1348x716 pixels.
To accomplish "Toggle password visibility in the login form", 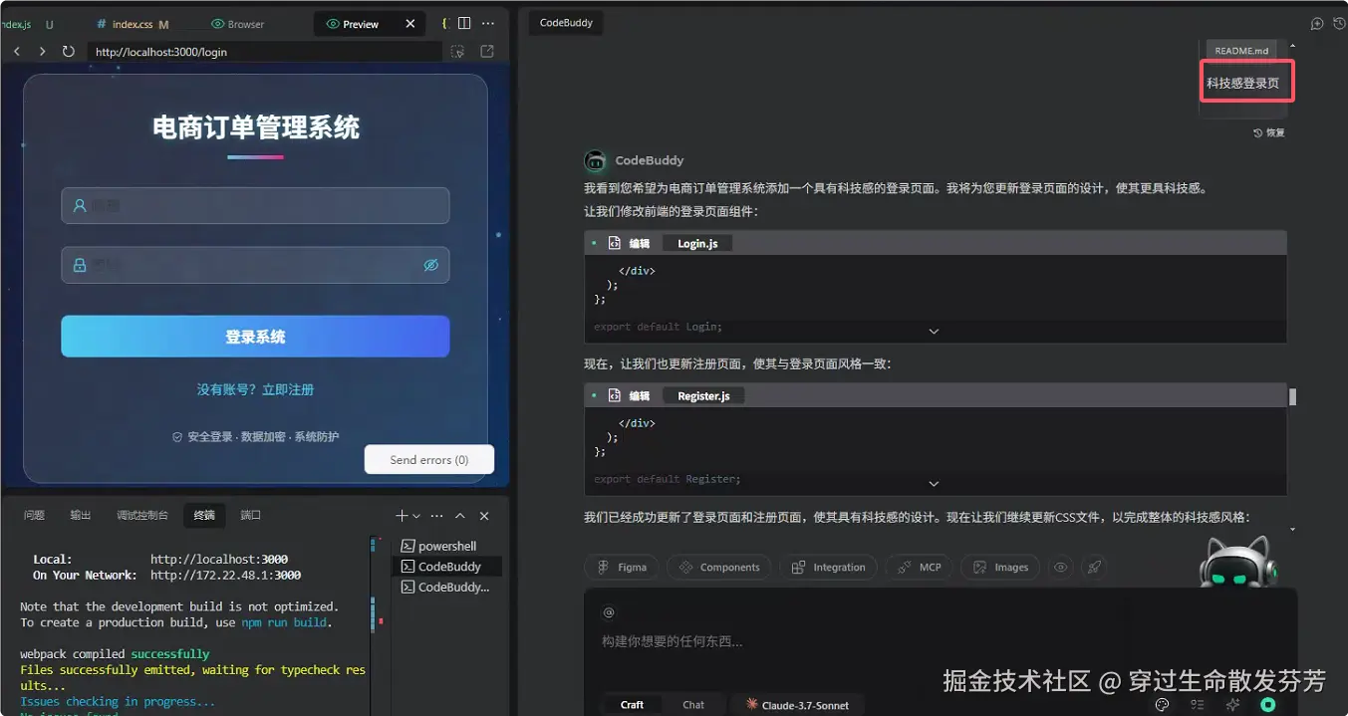I will point(430,265).
